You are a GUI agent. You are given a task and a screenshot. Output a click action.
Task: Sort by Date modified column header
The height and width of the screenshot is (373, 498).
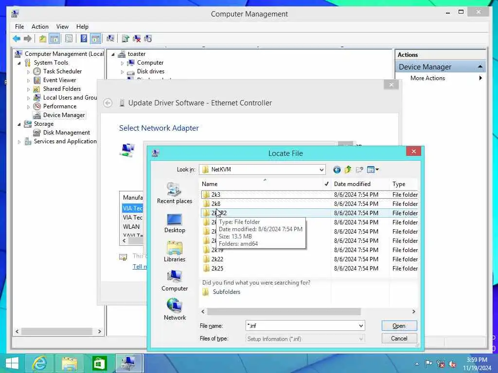coord(352,184)
